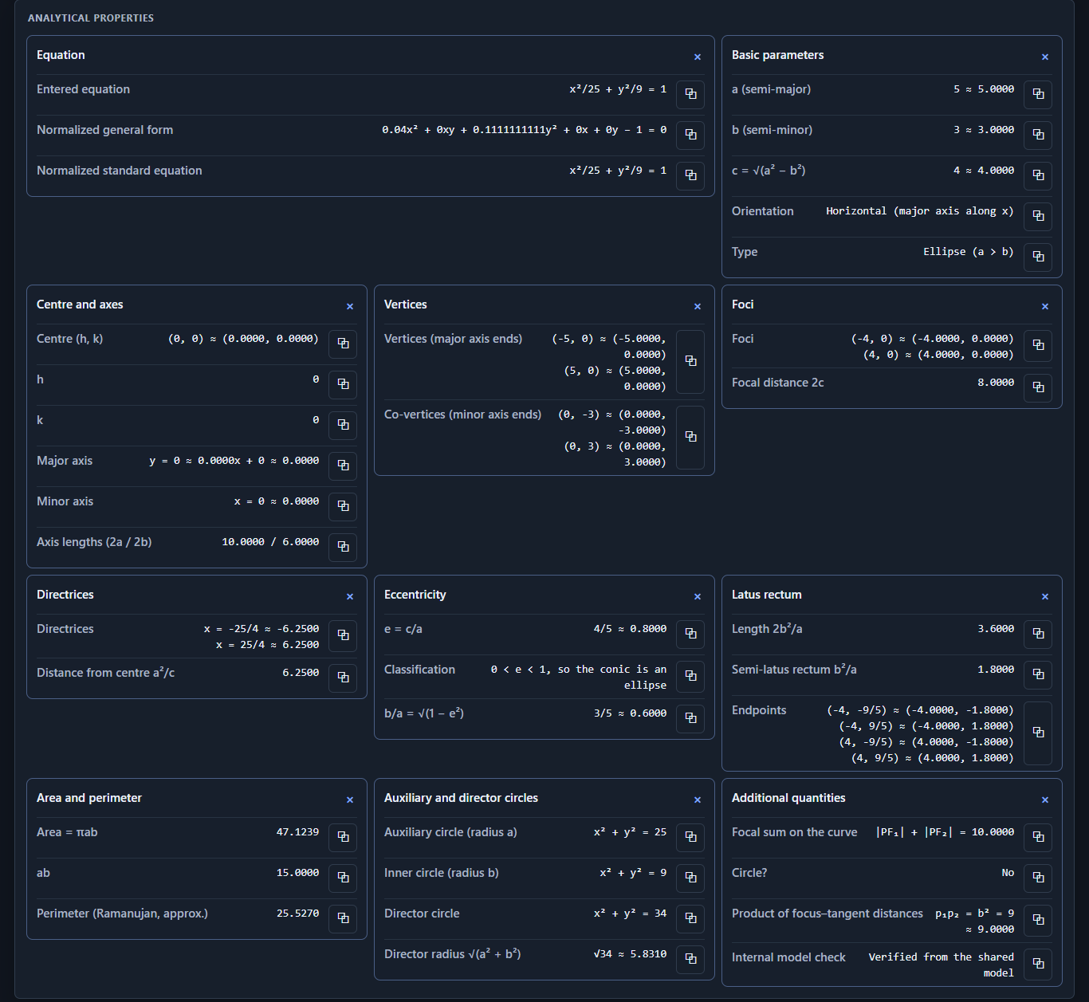
Task: Copy the Focal distance 2c value
Action: tap(1038, 387)
